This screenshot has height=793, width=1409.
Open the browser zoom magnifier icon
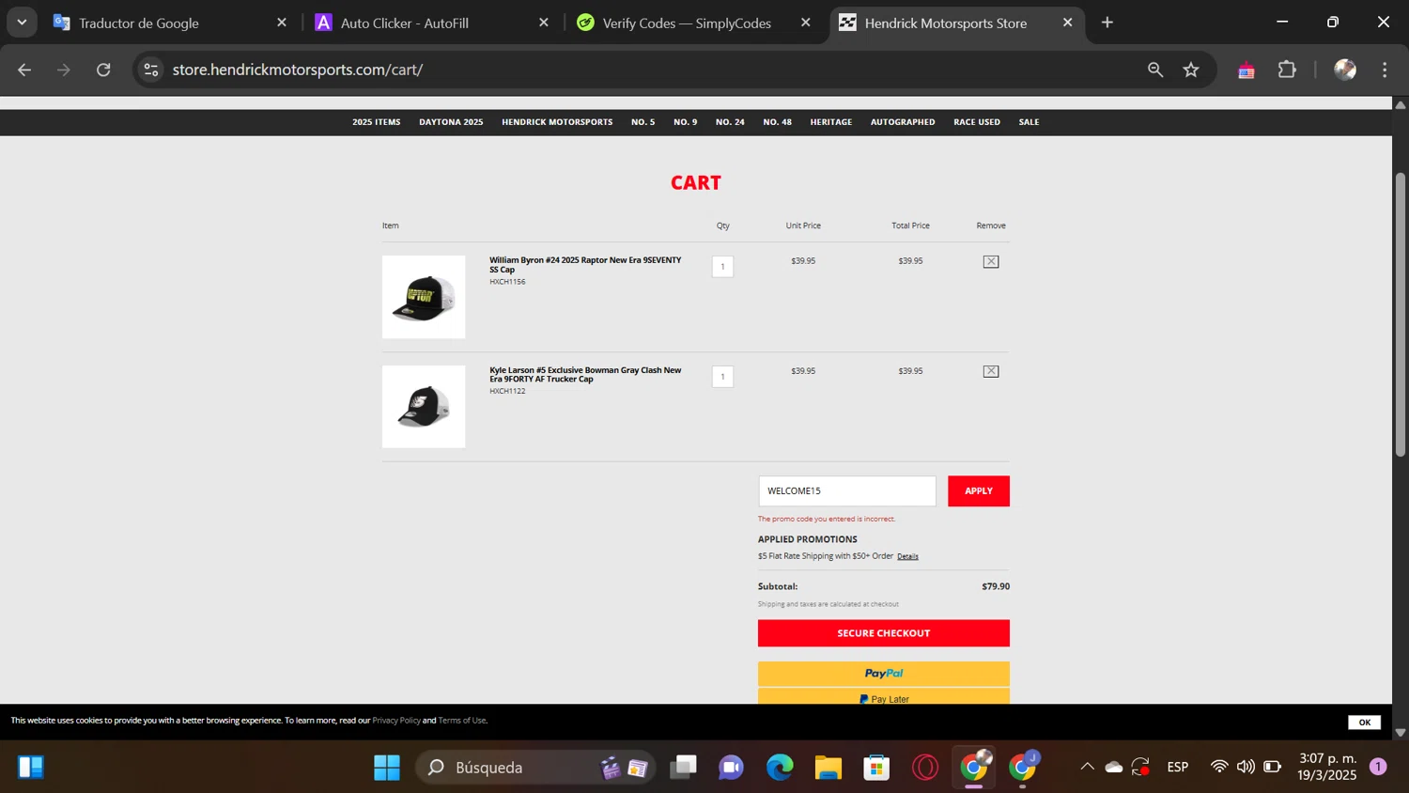point(1155,70)
